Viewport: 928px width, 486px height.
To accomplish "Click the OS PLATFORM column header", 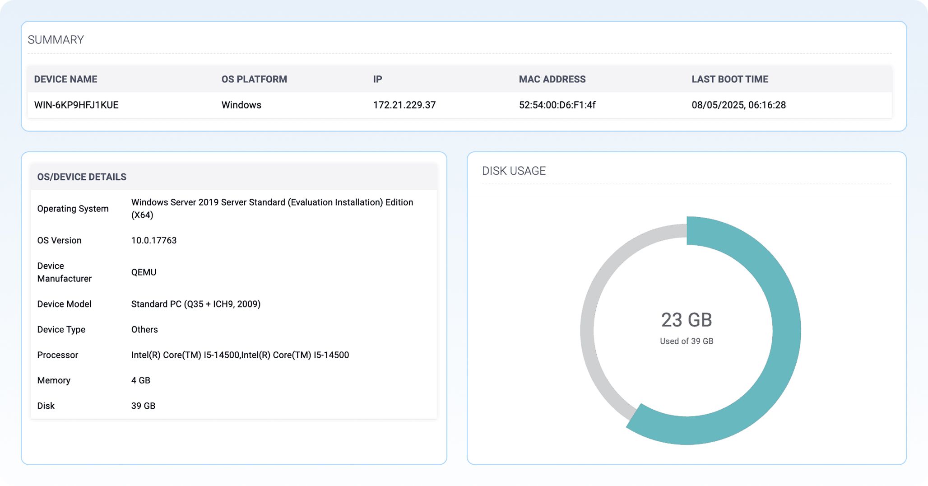I will point(254,79).
